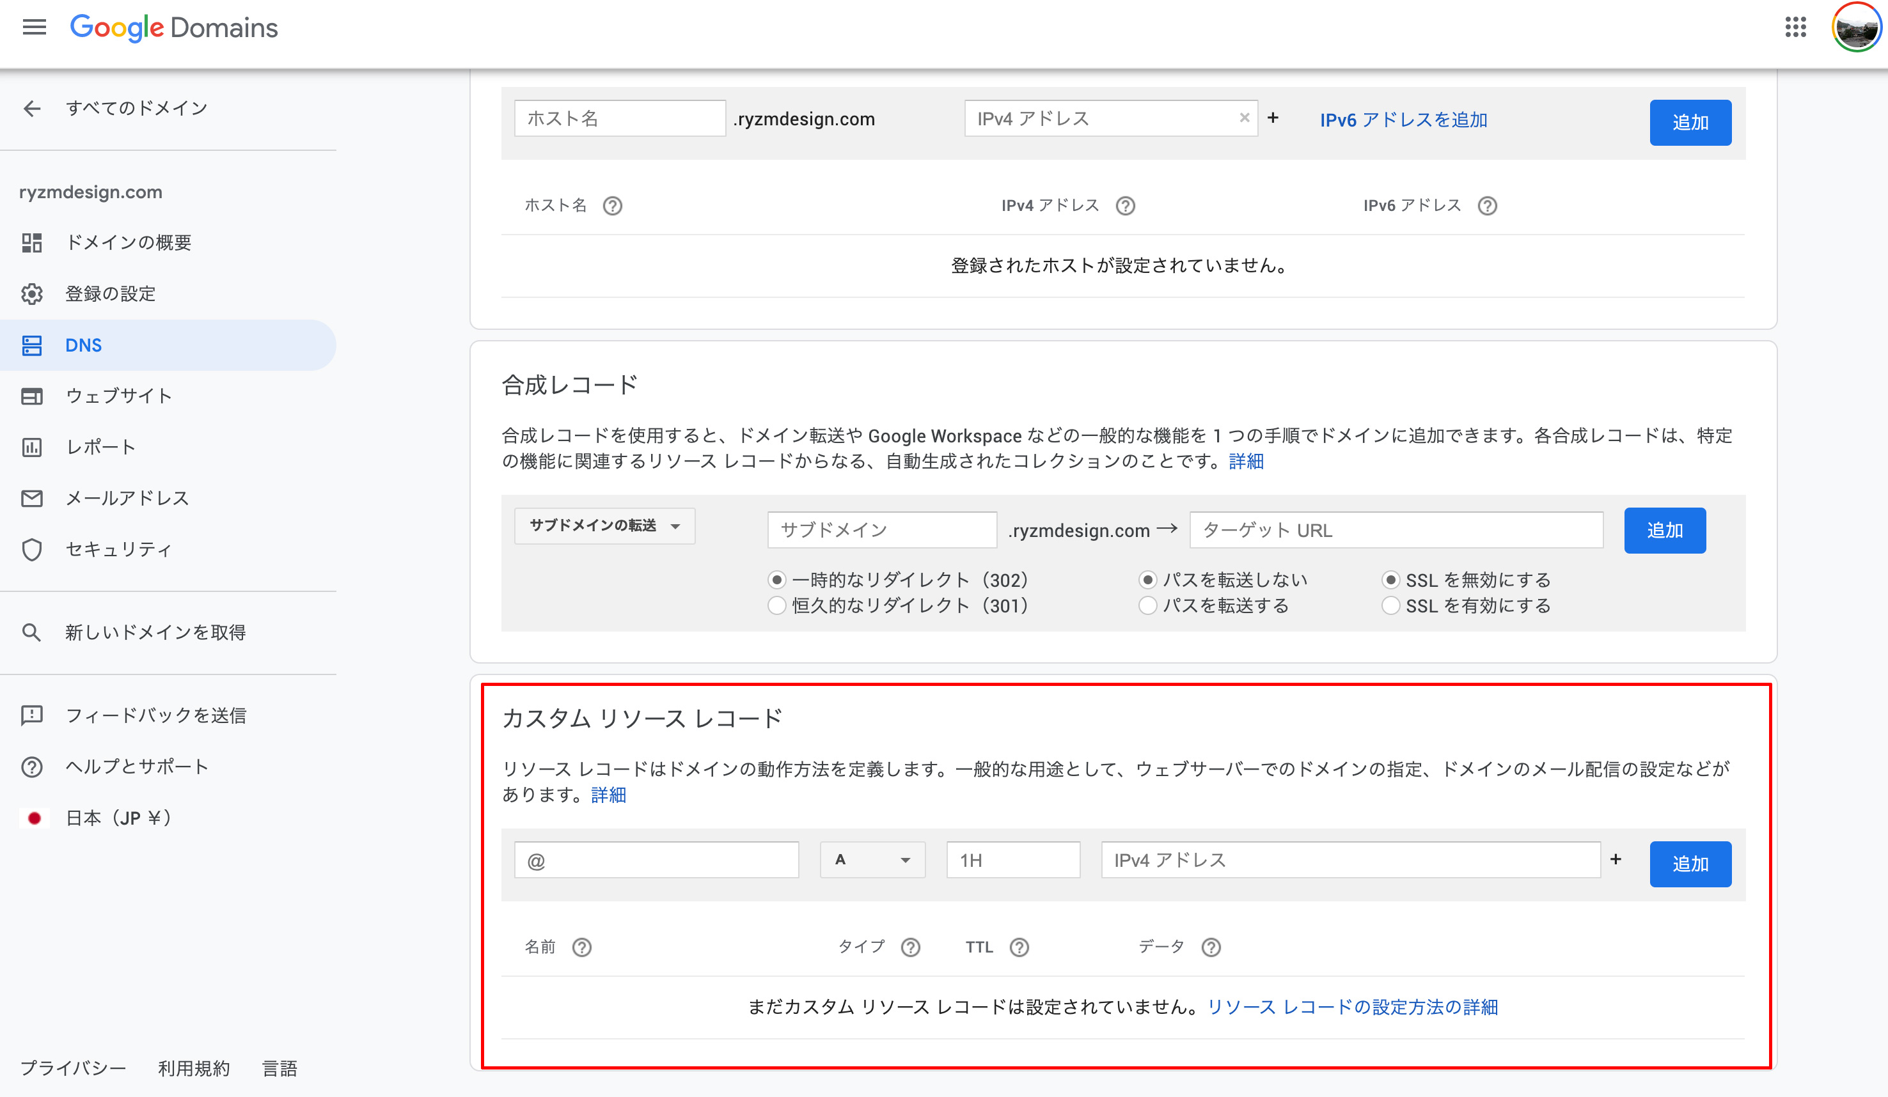The image size is (1888, 1097).
Task: Add another data value in custom records
Action: (1616, 859)
